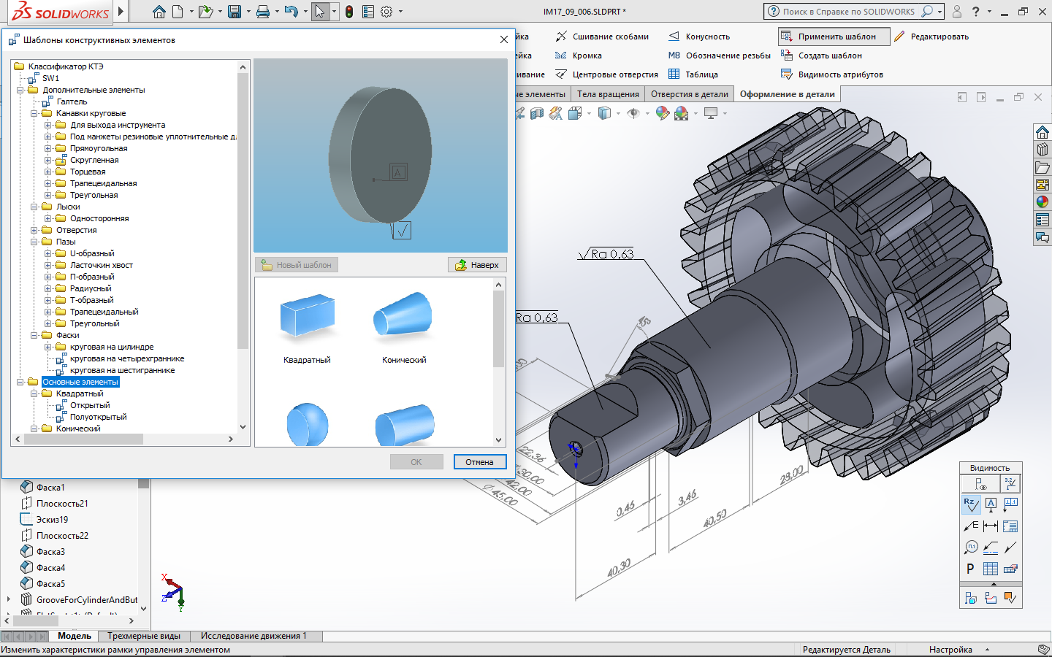Expand the Отверстия folder in the tree
The height and width of the screenshot is (657, 1052).
(x=34, y=231)
